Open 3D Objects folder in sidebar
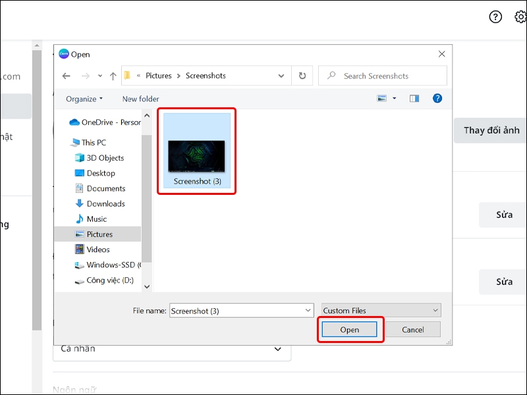This screenshot has width=527, height=395. [x=99, y=157]
